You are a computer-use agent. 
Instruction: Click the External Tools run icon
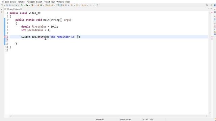tap(32, 5)
